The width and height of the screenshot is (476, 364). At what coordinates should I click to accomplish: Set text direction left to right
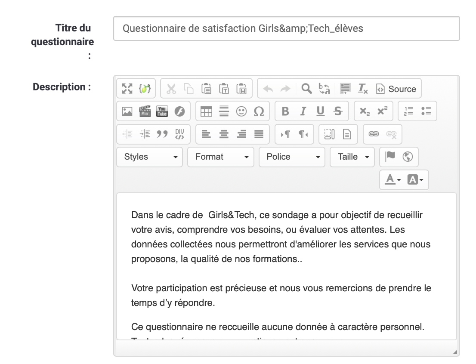285,134
